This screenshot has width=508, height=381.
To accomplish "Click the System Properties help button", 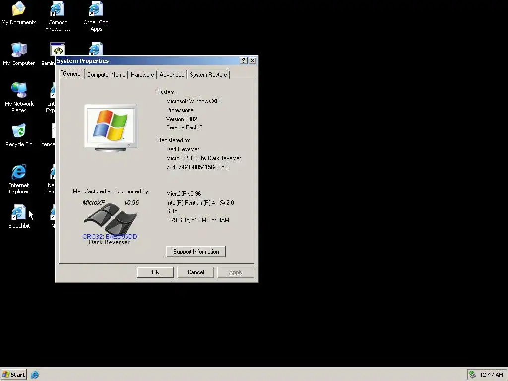I will click(243, 60).
